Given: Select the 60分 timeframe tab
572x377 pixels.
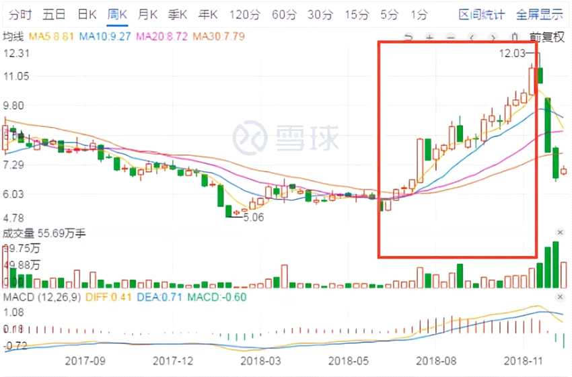Looking at the screenshot, I should click(x=284, y=15).
